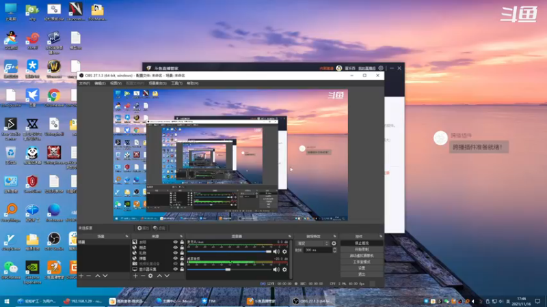Remove the selected scene with the minus icon

[89, 276]
